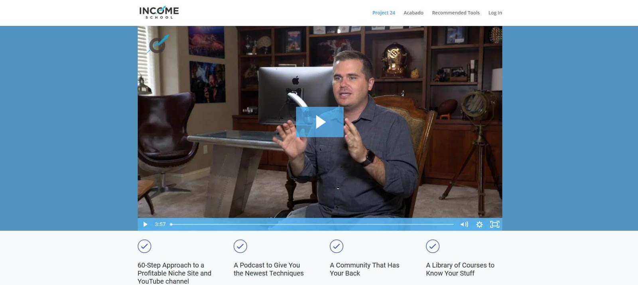Click the small play icon in video control bar

tap(145, 224)
